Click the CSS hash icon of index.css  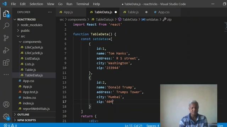[x=20, y=97]
